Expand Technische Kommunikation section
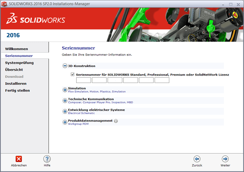 (x=65, y=101)
